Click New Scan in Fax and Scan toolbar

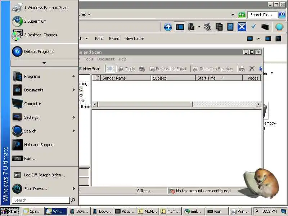(90, 69)
